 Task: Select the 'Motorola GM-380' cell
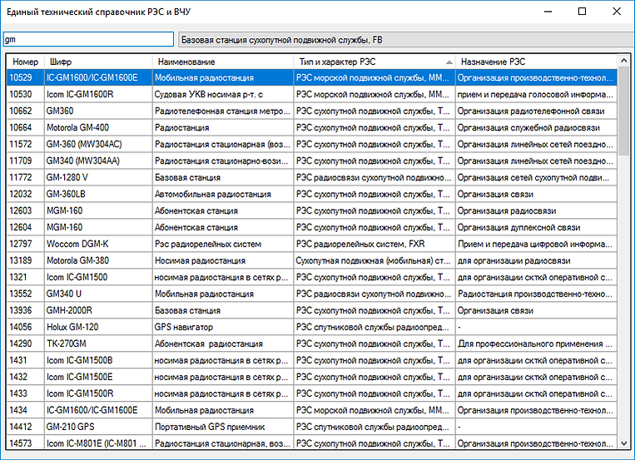[98, 260]
